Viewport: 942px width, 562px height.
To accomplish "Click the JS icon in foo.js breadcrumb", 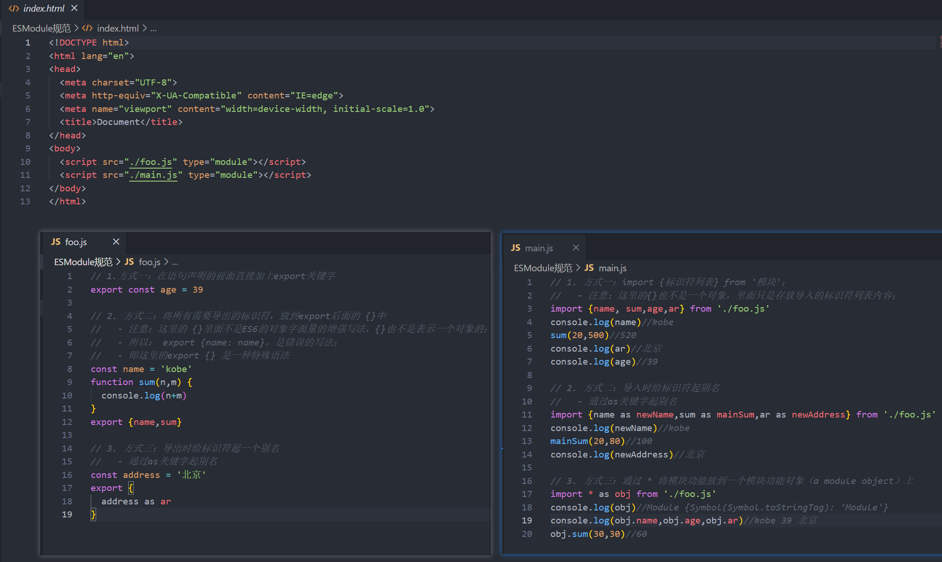I will (129, 262).
